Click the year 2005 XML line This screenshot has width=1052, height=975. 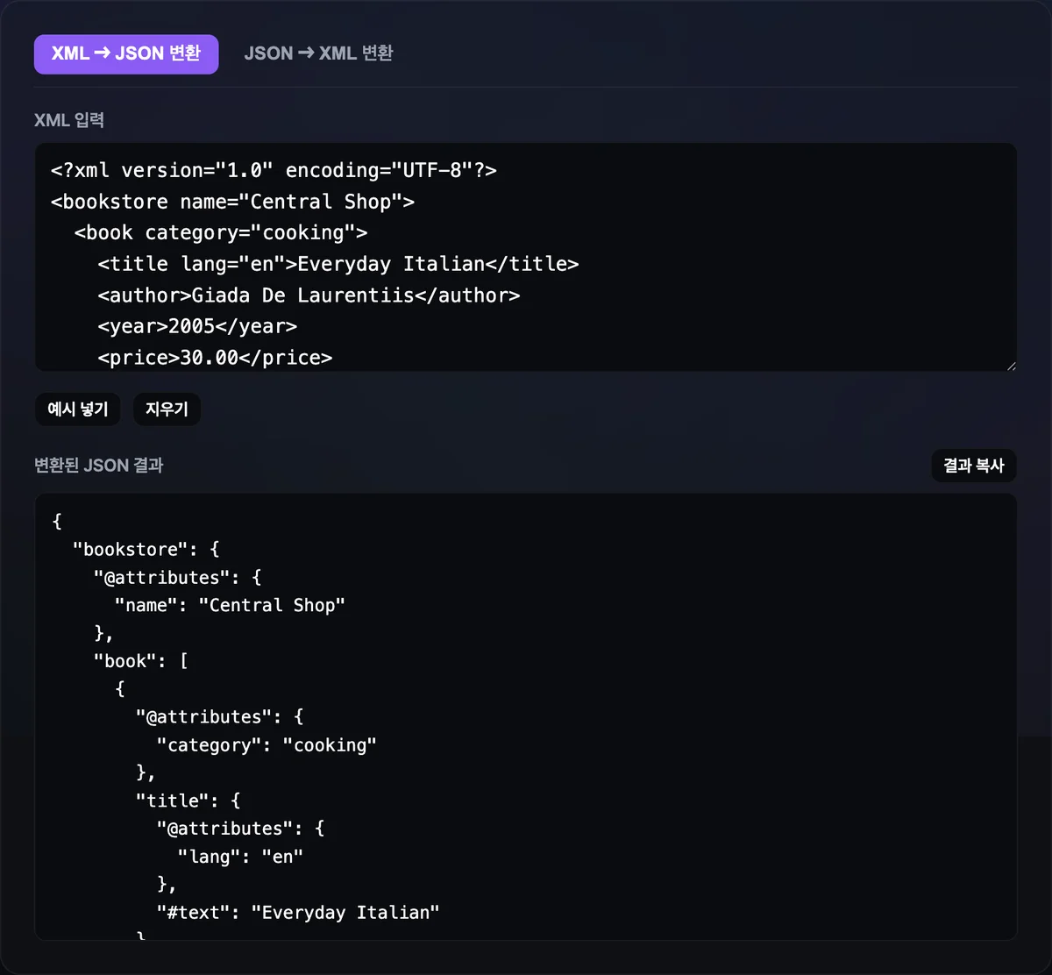click(197, 326)
